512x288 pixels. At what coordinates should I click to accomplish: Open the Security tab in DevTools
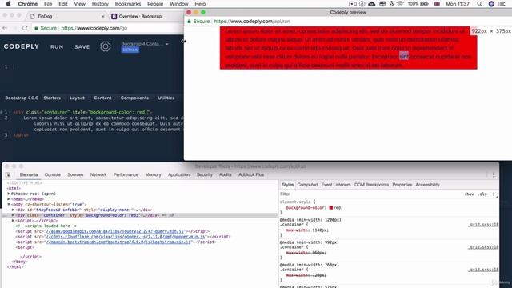pos(205,175)
